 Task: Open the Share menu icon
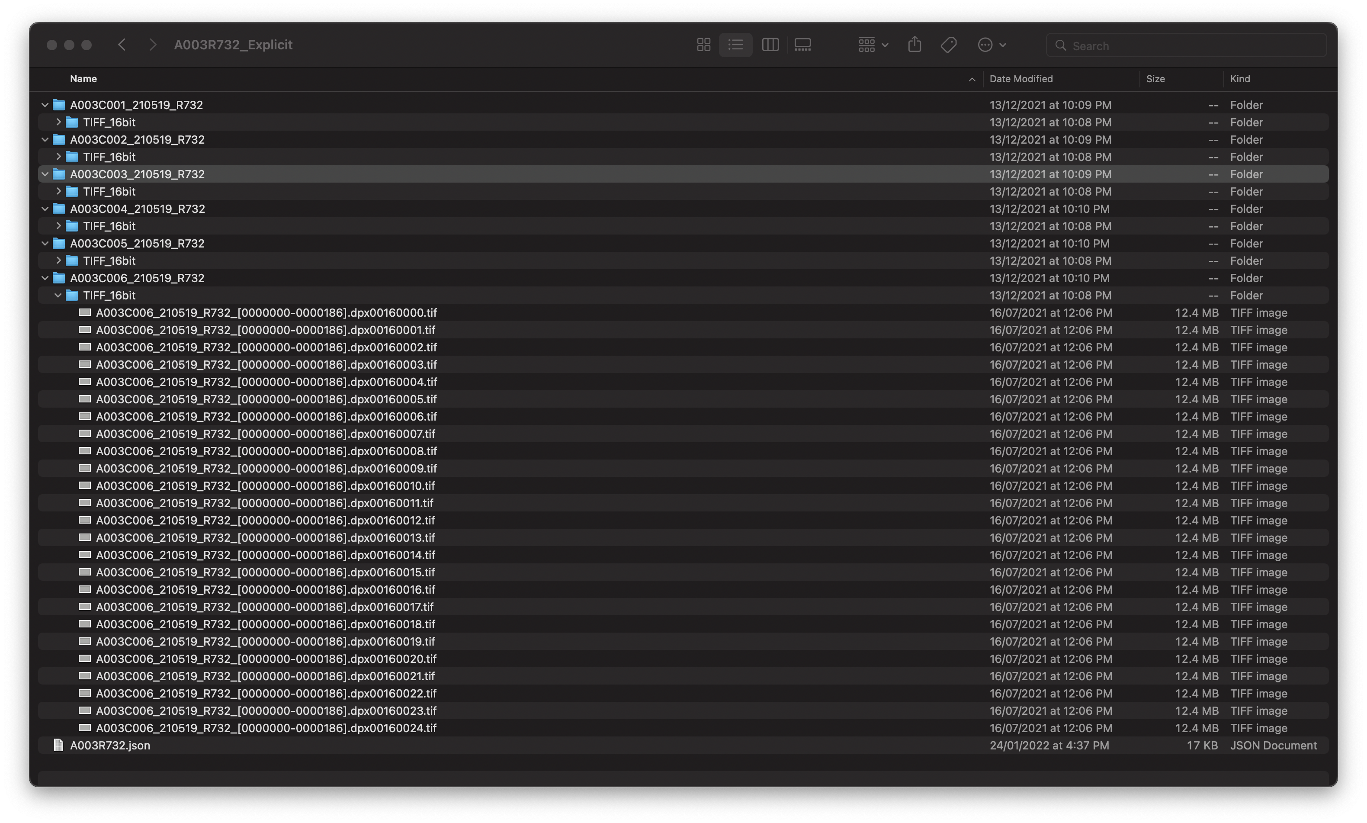[914, 45]
